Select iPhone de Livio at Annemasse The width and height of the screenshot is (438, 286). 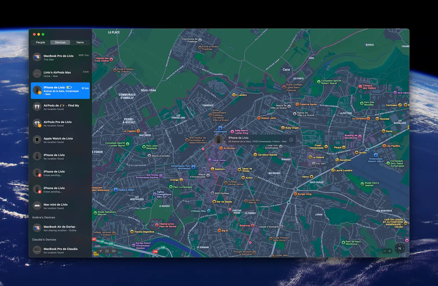tap(60, 90)
